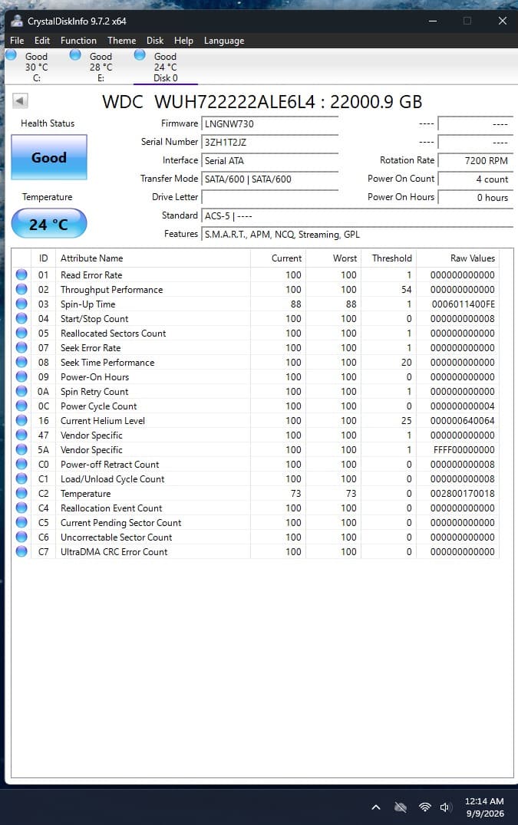Viewport: 518px width, 825px height.
Task: Select raw value 002800170018
Action: point(463,494)
